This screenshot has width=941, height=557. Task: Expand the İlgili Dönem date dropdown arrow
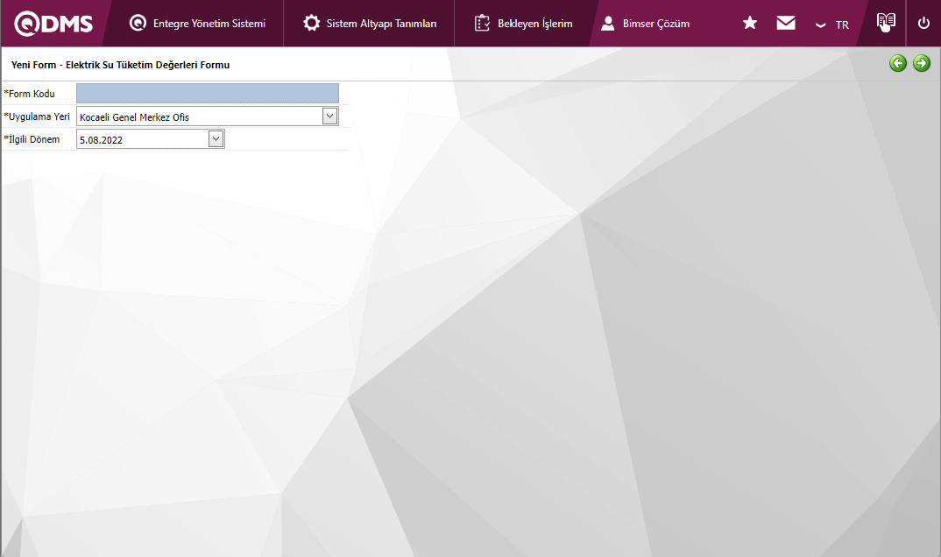216,138
